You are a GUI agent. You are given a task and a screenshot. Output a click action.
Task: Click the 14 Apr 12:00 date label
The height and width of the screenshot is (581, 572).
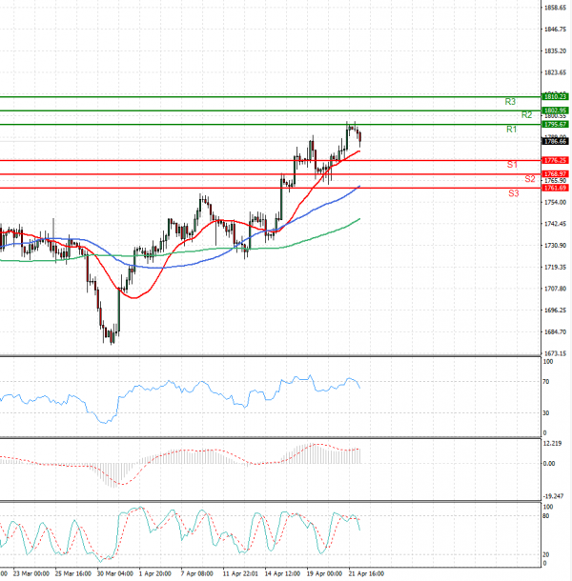(282, 573)
